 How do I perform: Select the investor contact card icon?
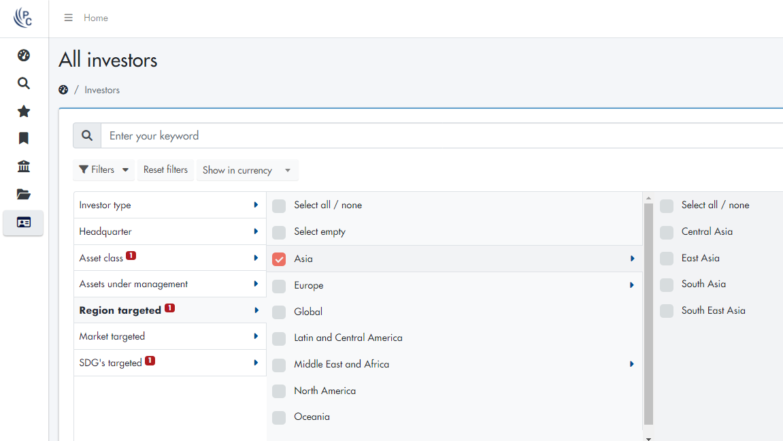(23, 223)
